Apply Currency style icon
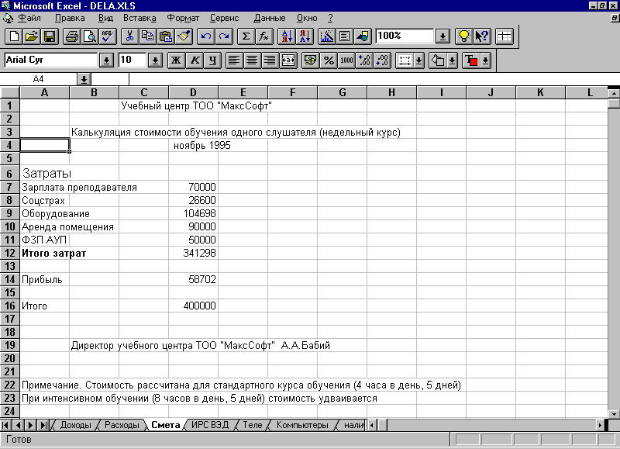620x449 pixels. click(311, 60)
